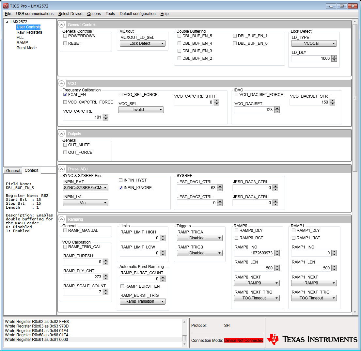Click the RAMP_DLY_CNT spinner arrows
The height and width of the screenshot is (351, 361).
(106, 277)
